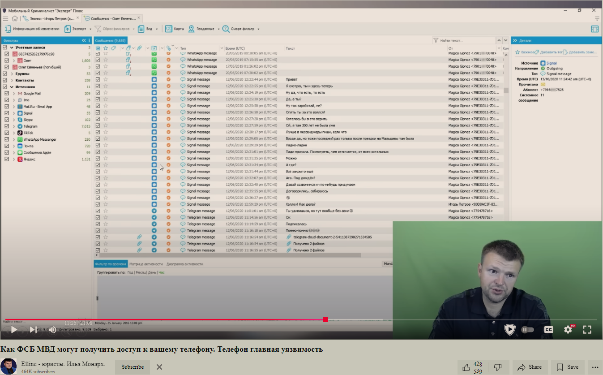Toggle the Signal source checkbox
The width and height of the screenshot is (603, 375).
[7, 113]
